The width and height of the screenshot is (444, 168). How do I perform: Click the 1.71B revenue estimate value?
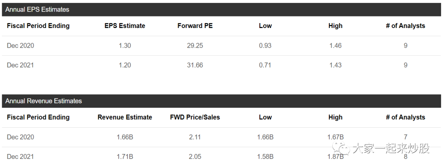pyautogui.click(x=125, y=156)
